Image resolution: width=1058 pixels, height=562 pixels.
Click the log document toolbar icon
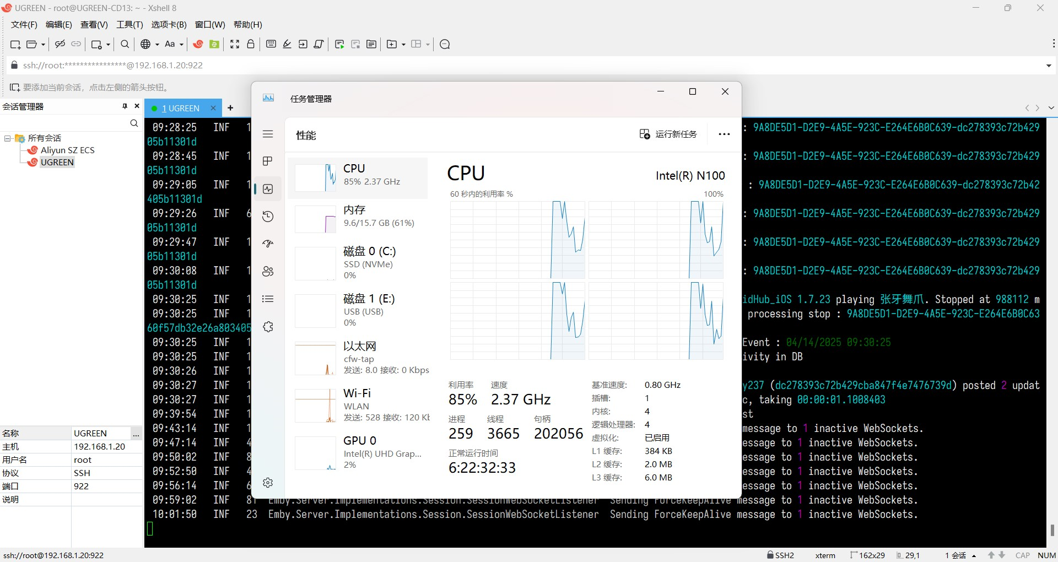[x=371, y=44]
